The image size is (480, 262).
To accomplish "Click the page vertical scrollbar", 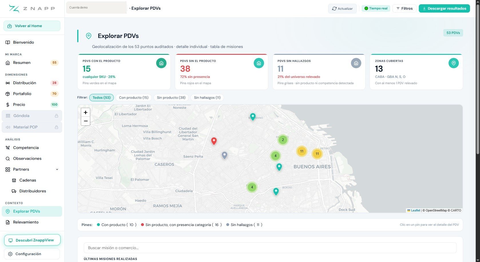I will (478, 80).
